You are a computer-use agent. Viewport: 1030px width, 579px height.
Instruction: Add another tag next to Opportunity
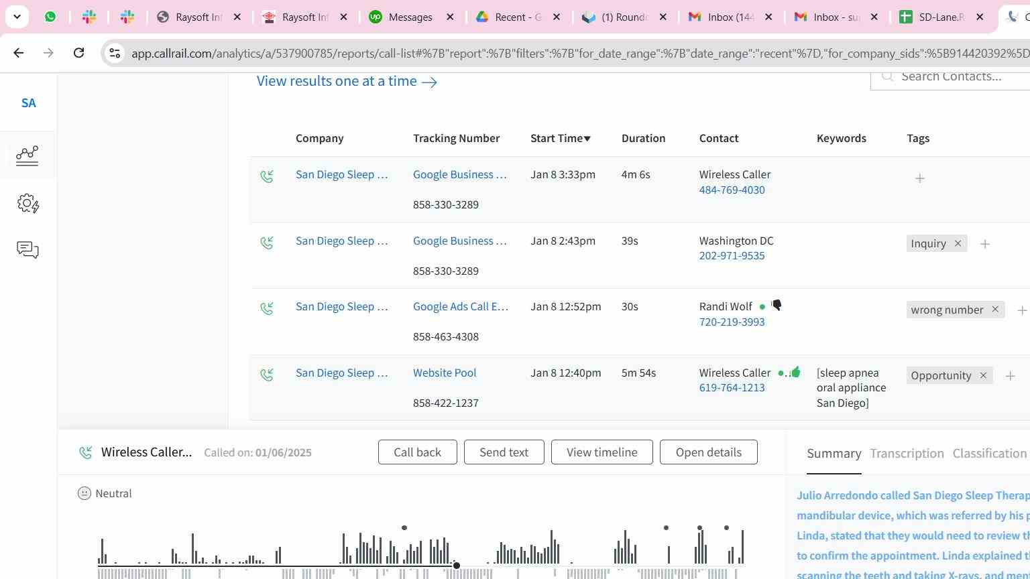(x=1010, y=376)
